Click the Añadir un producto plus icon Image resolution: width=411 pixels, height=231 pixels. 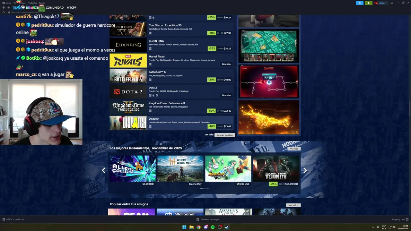(4, 219)
